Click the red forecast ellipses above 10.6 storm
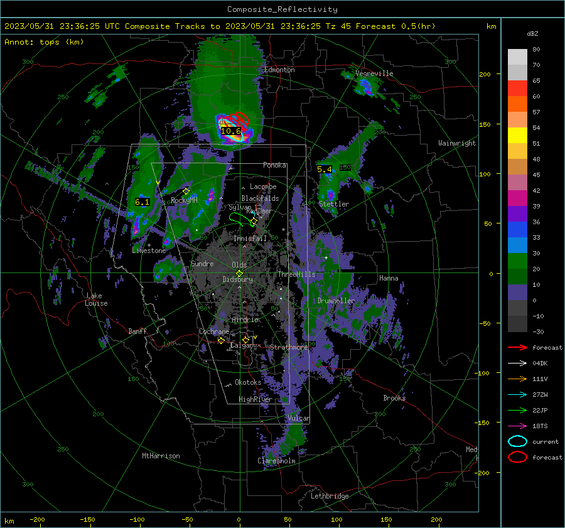Image resolution: width=565 pixels, height=528 pixels. [x=238, y=119]
